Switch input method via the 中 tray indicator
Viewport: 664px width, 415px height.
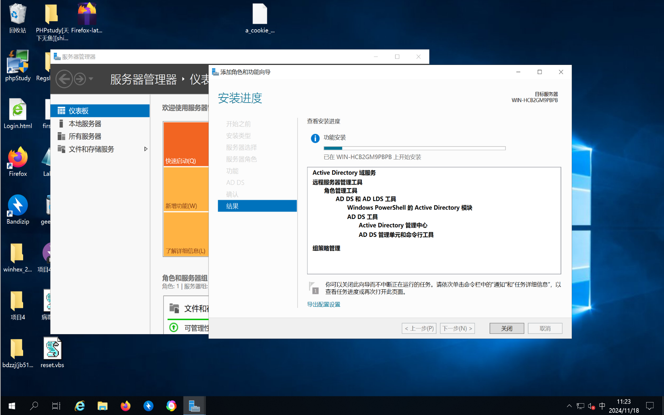pyautogui.click(x=602, y=406)
